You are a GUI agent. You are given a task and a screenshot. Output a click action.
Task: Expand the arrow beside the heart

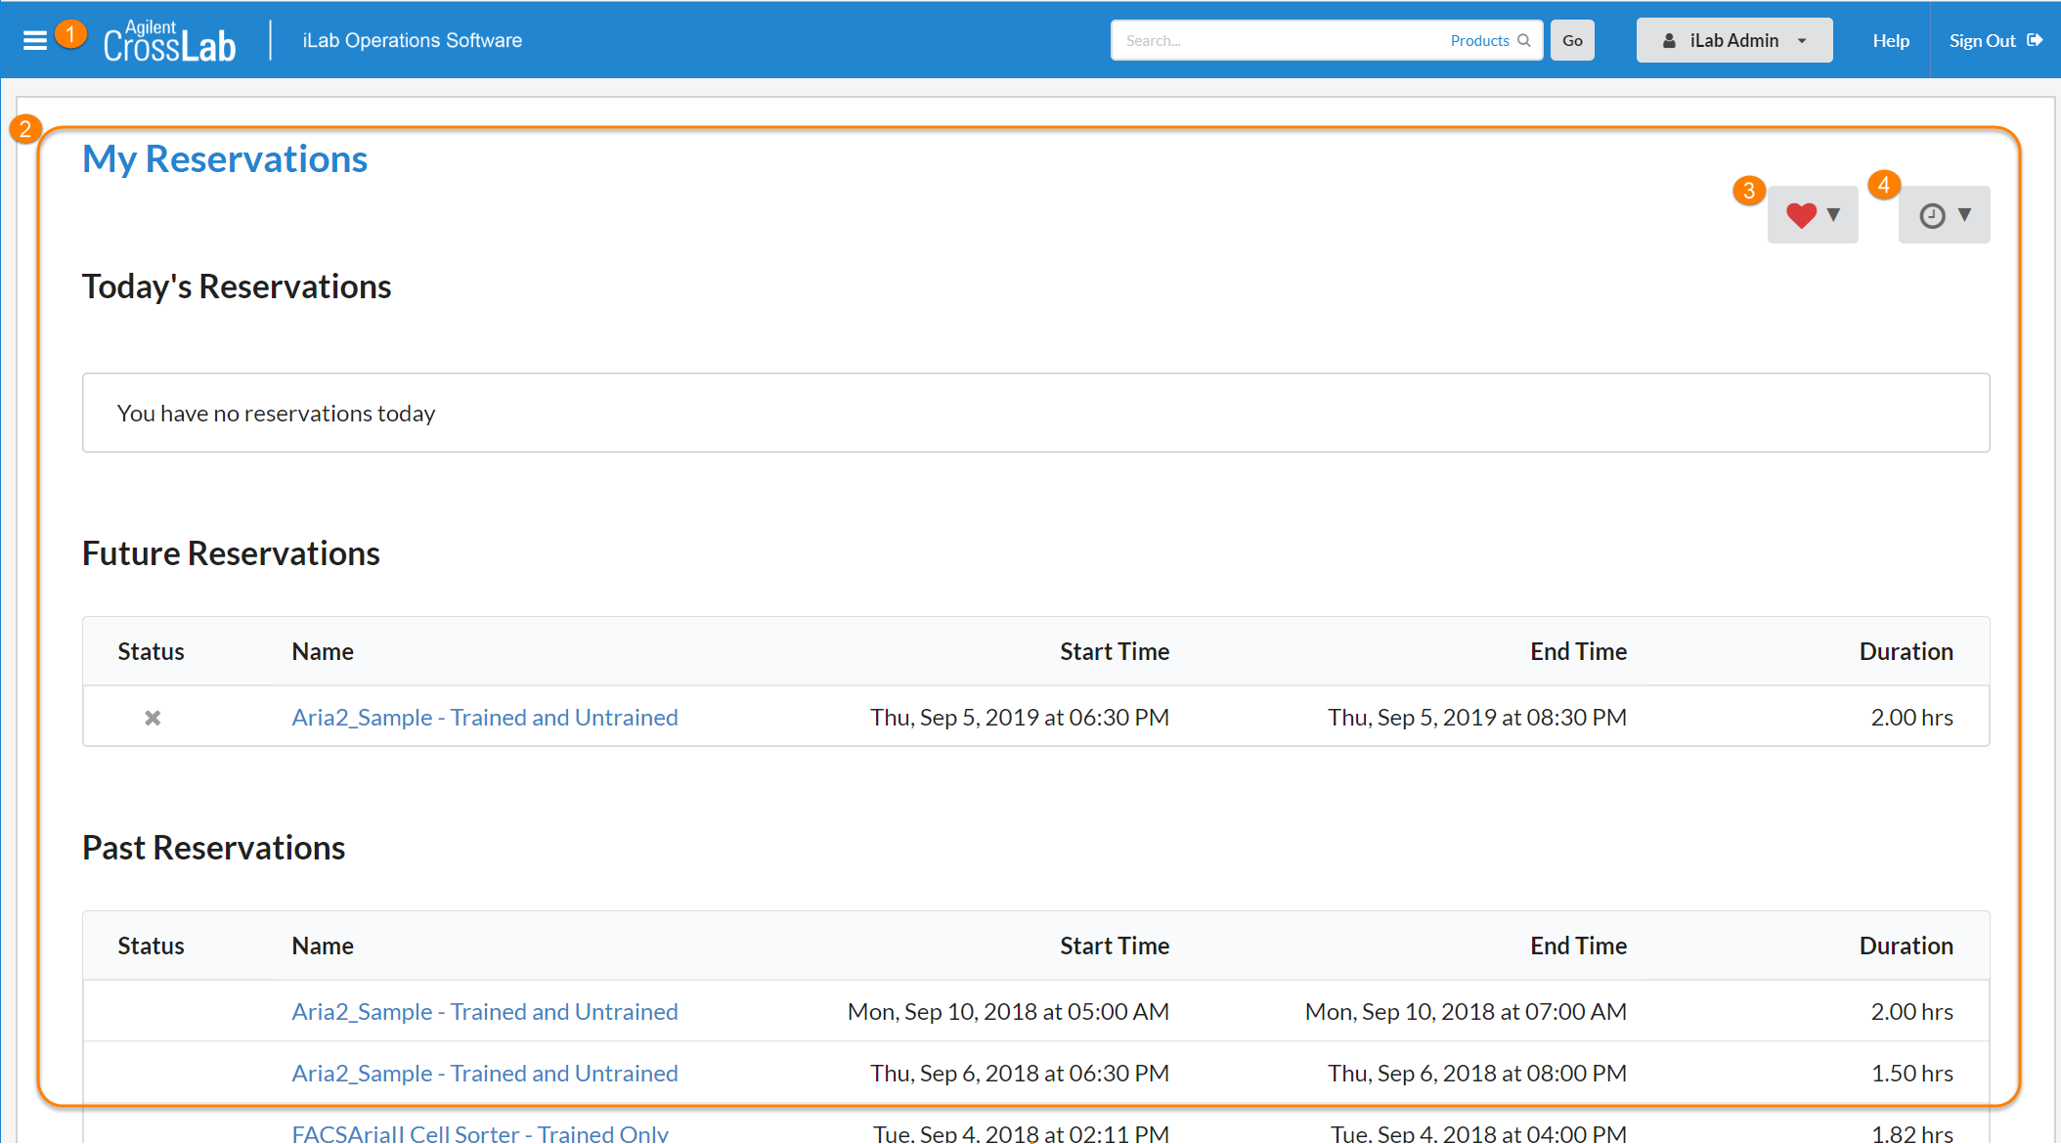[1833, 215]
